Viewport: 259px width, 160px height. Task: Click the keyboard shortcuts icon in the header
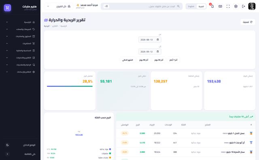pyautogui.click(x=220, y=6)
